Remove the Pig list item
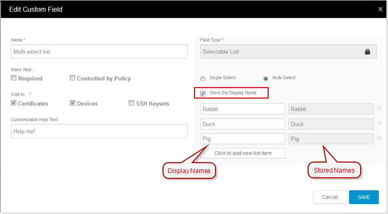Screen dimensions: 388x214 379,138
